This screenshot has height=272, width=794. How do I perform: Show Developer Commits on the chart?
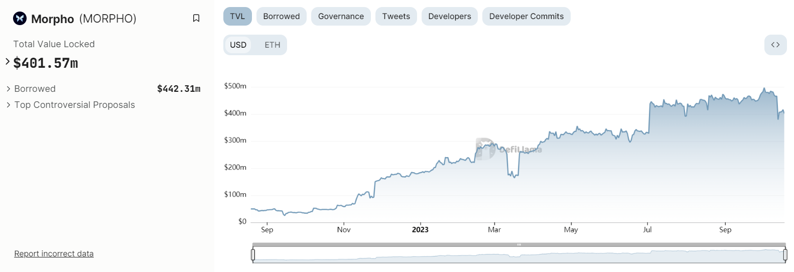[x=526, y=17]
